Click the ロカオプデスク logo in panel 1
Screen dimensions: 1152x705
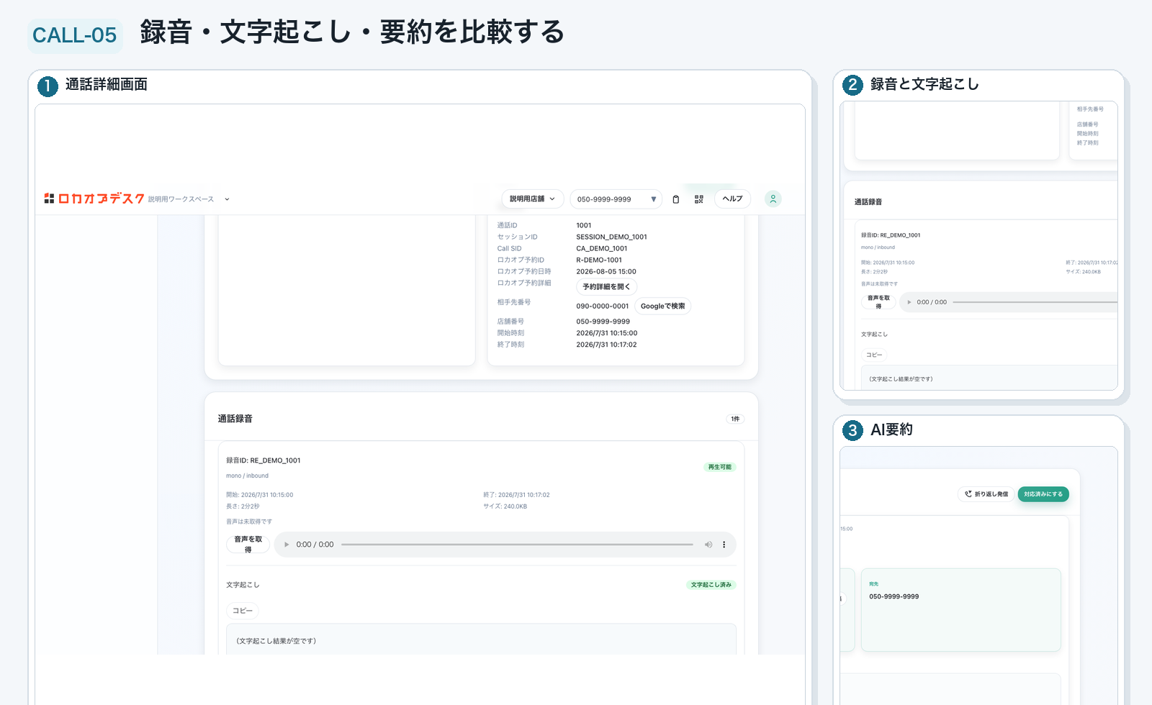[x=94, y=199]
